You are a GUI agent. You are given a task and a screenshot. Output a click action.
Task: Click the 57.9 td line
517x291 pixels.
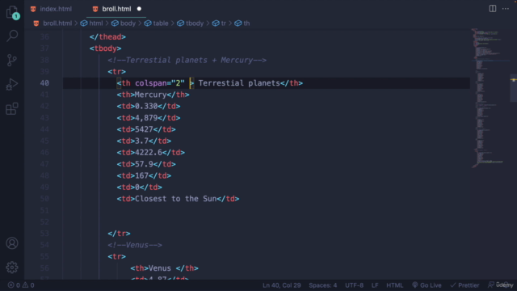tap(146, 164)
